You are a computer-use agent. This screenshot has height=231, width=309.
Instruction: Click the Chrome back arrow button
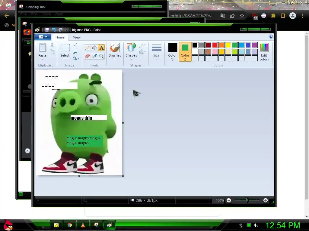pyautogui.click(x=7, y=16)
